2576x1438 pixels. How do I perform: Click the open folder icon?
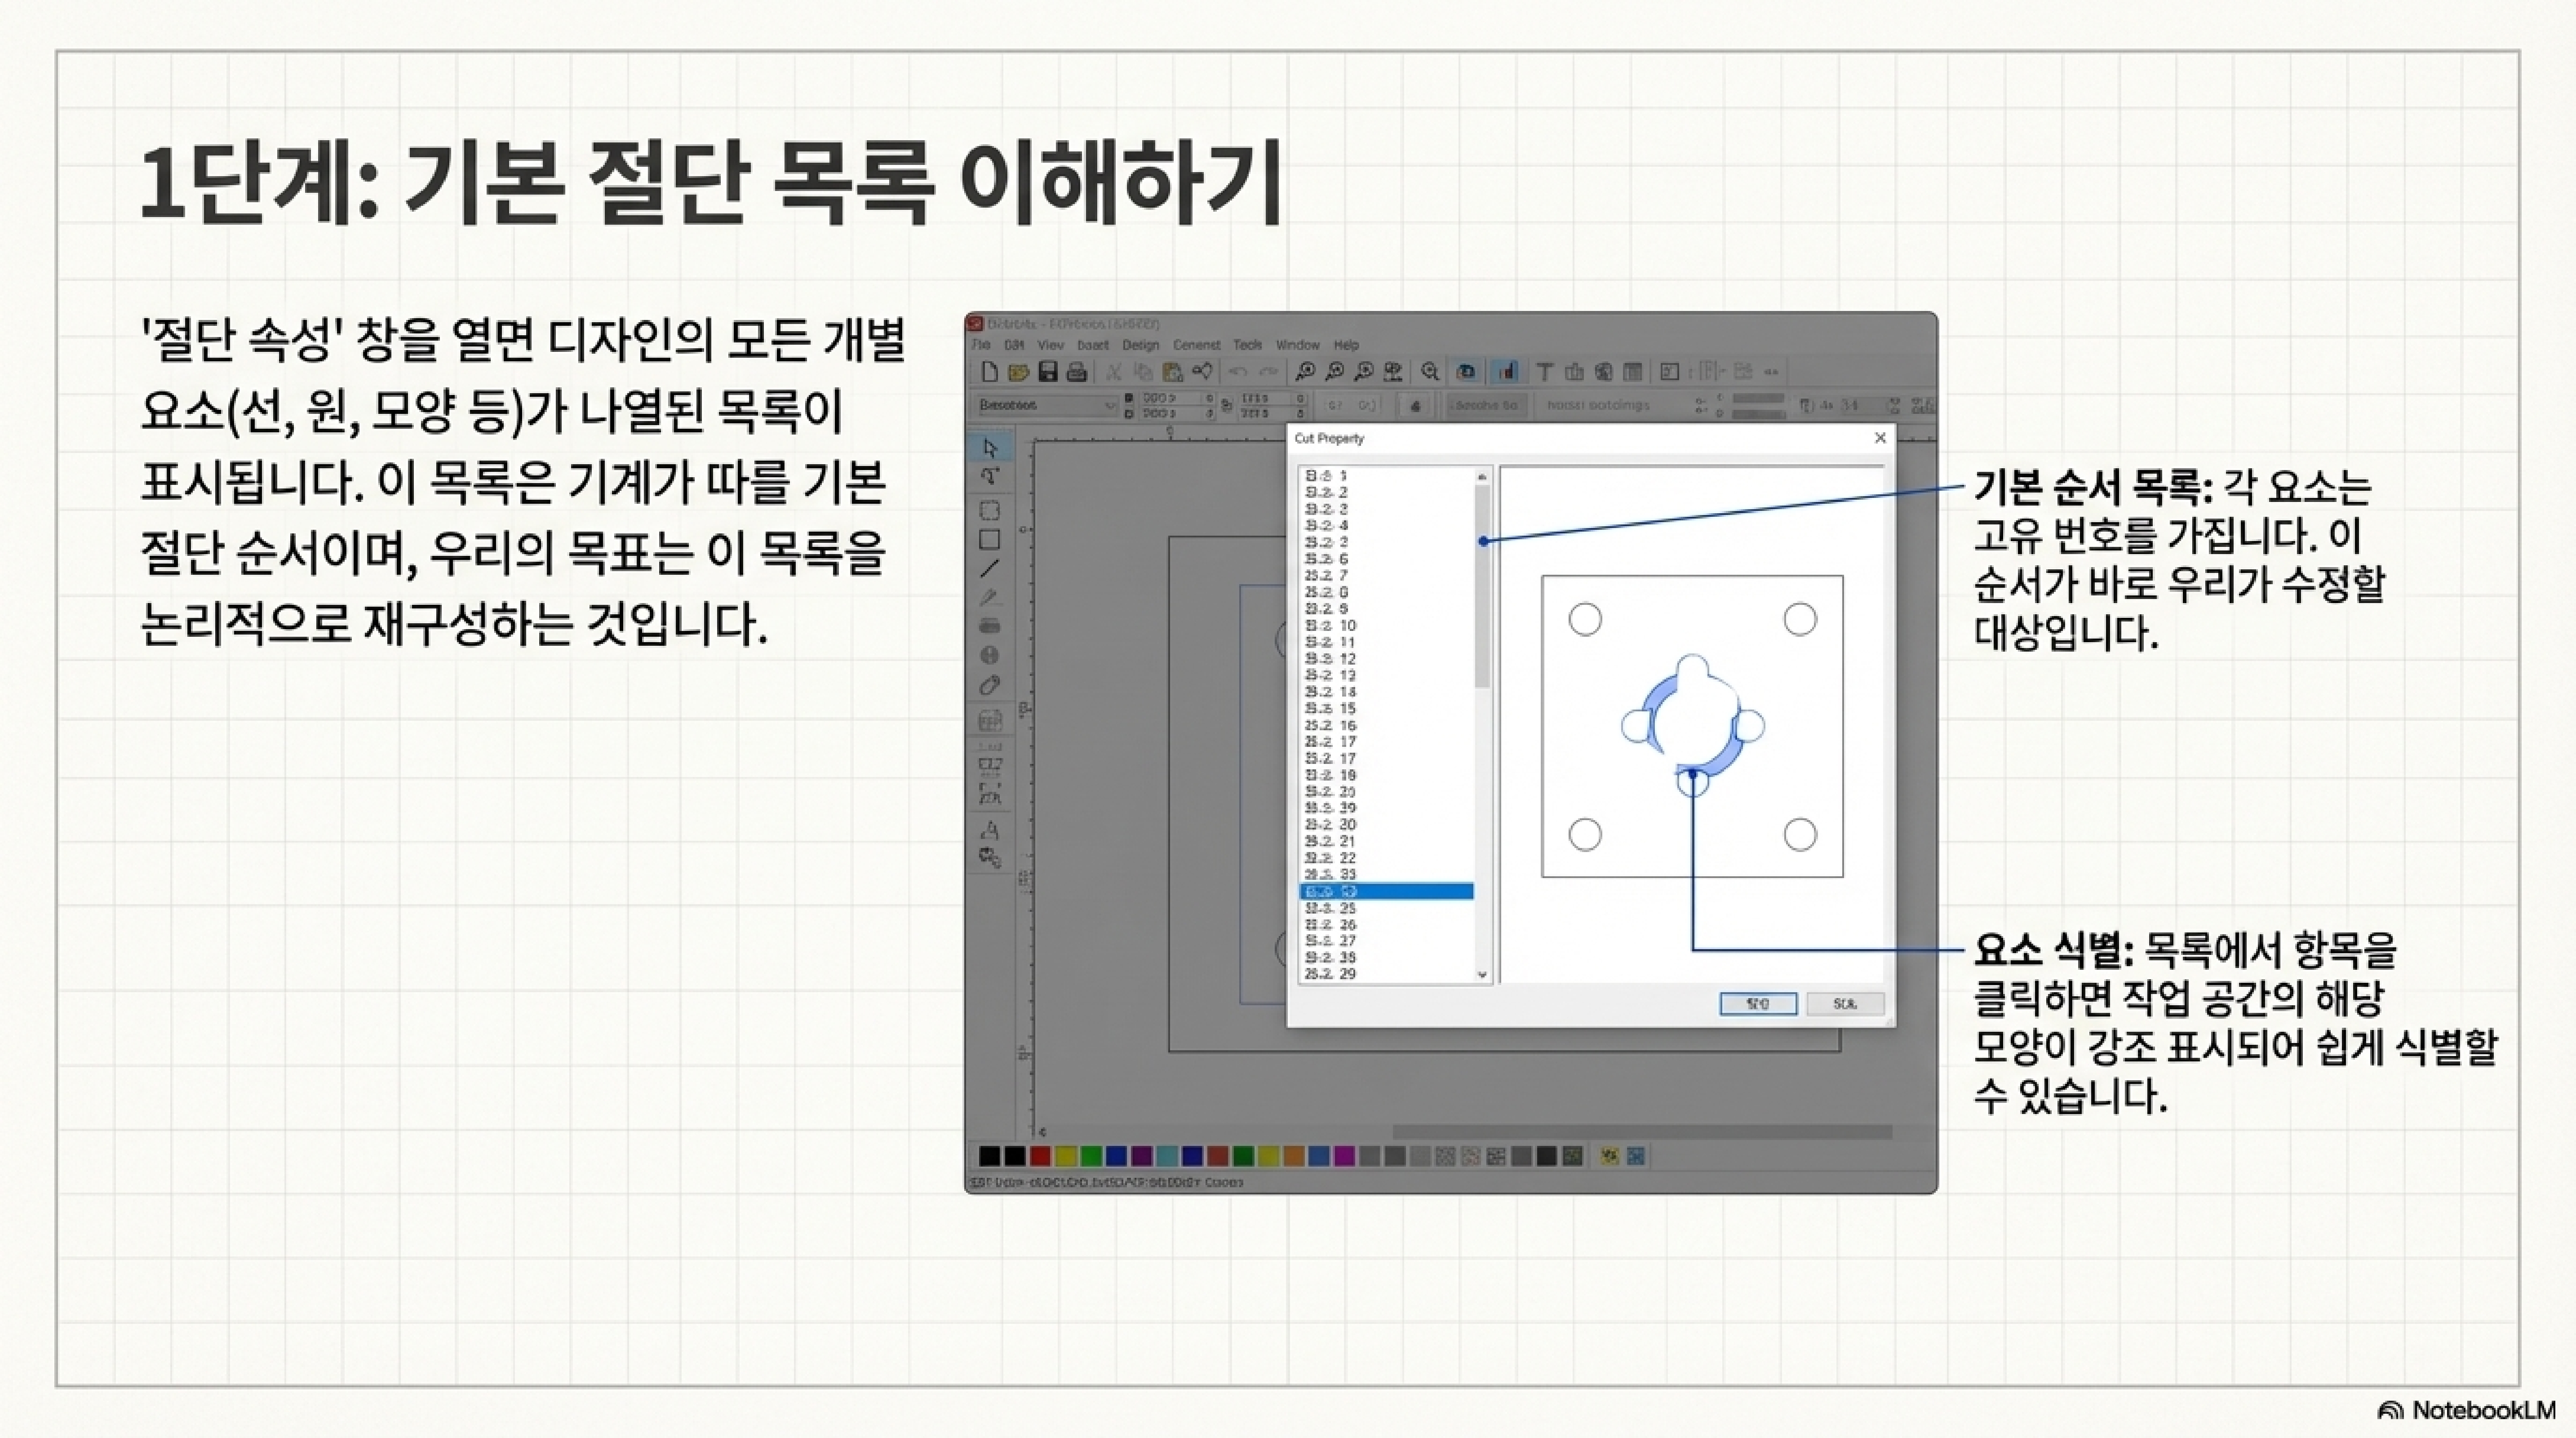point(1018,372)
